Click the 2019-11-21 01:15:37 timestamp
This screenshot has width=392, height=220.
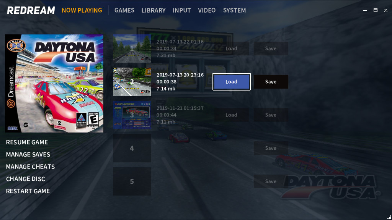click(180, 108)
